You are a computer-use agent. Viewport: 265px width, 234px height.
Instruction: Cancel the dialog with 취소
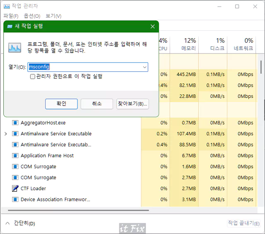click(x=97, y=104)
